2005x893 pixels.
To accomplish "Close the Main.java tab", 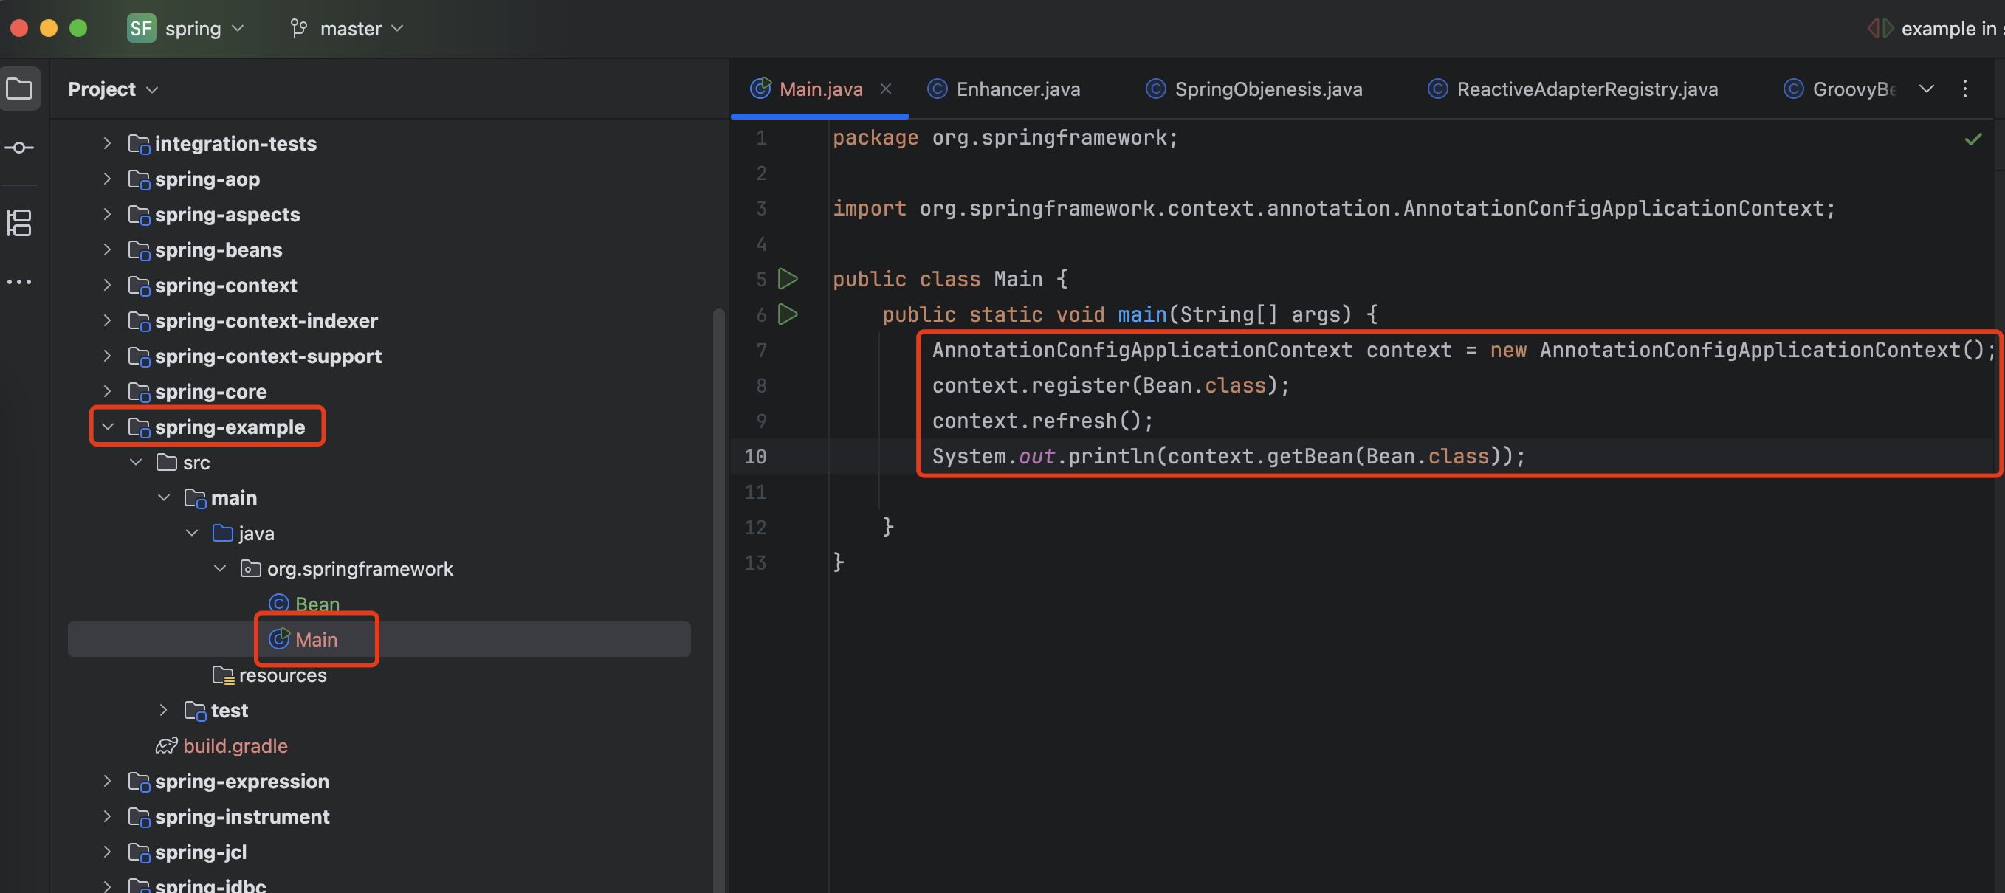I will point(886,89).
